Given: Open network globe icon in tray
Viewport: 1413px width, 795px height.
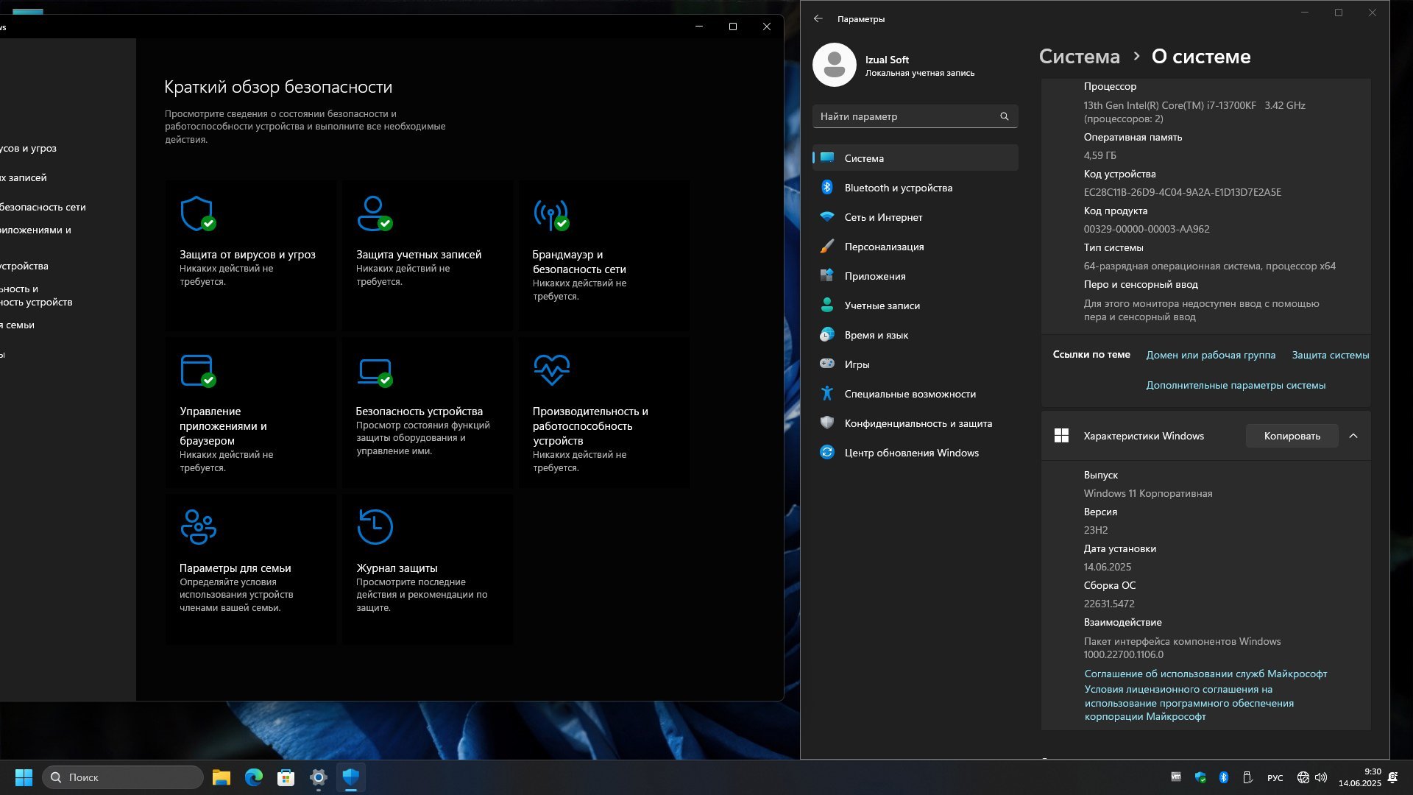Looking at the screenshot, I should coord(1303,777).
